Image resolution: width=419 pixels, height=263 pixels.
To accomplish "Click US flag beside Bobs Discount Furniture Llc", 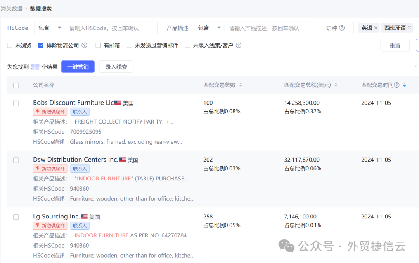I will tap(118, 103).
